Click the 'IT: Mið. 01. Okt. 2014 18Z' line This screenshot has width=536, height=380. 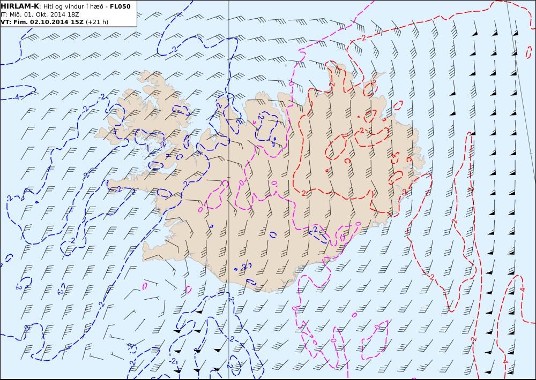click(40, 14)
